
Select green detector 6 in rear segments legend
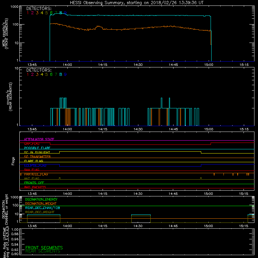(x=51, y=74)
